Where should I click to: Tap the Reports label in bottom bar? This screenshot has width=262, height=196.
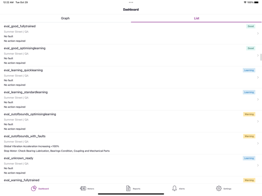pos(137,189)
